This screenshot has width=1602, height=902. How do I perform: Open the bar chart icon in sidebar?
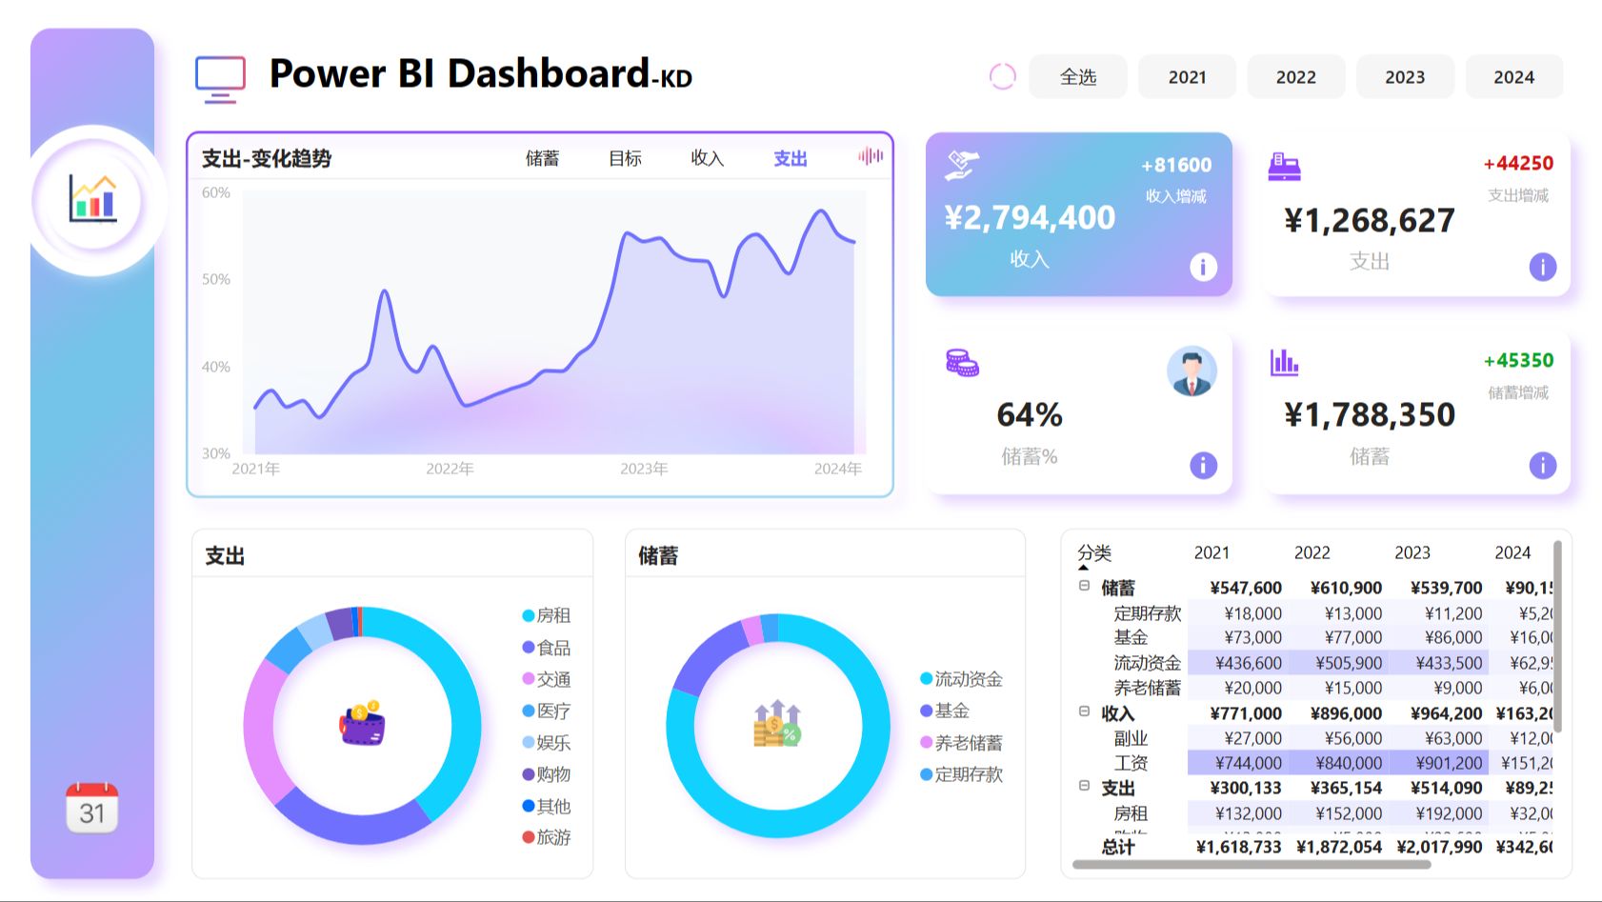[x=93, y=199]
